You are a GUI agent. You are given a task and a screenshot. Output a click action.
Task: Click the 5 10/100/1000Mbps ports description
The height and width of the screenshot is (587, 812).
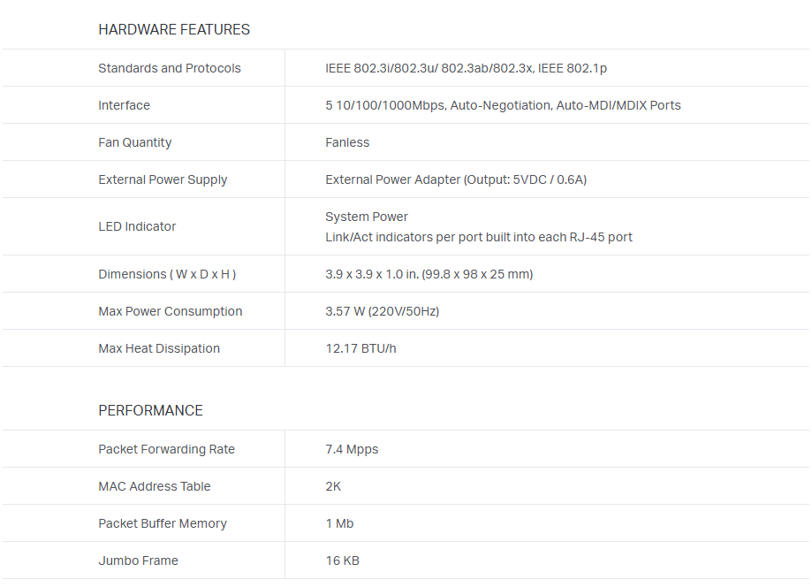(x=503, y=105)
